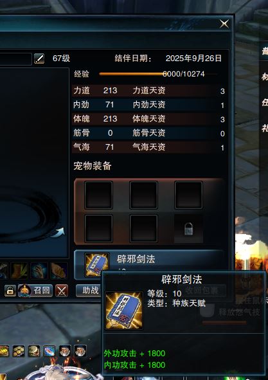Click the steamed bun food buff icon
The height and width of the screenshot is (380, 268).
click(34, 351)
